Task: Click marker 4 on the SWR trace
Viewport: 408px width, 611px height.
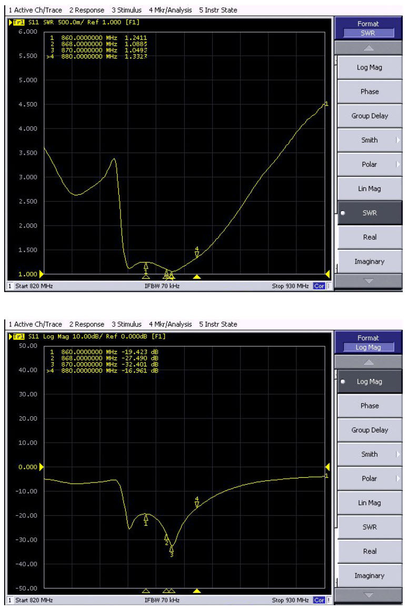Action: [197, 253]
